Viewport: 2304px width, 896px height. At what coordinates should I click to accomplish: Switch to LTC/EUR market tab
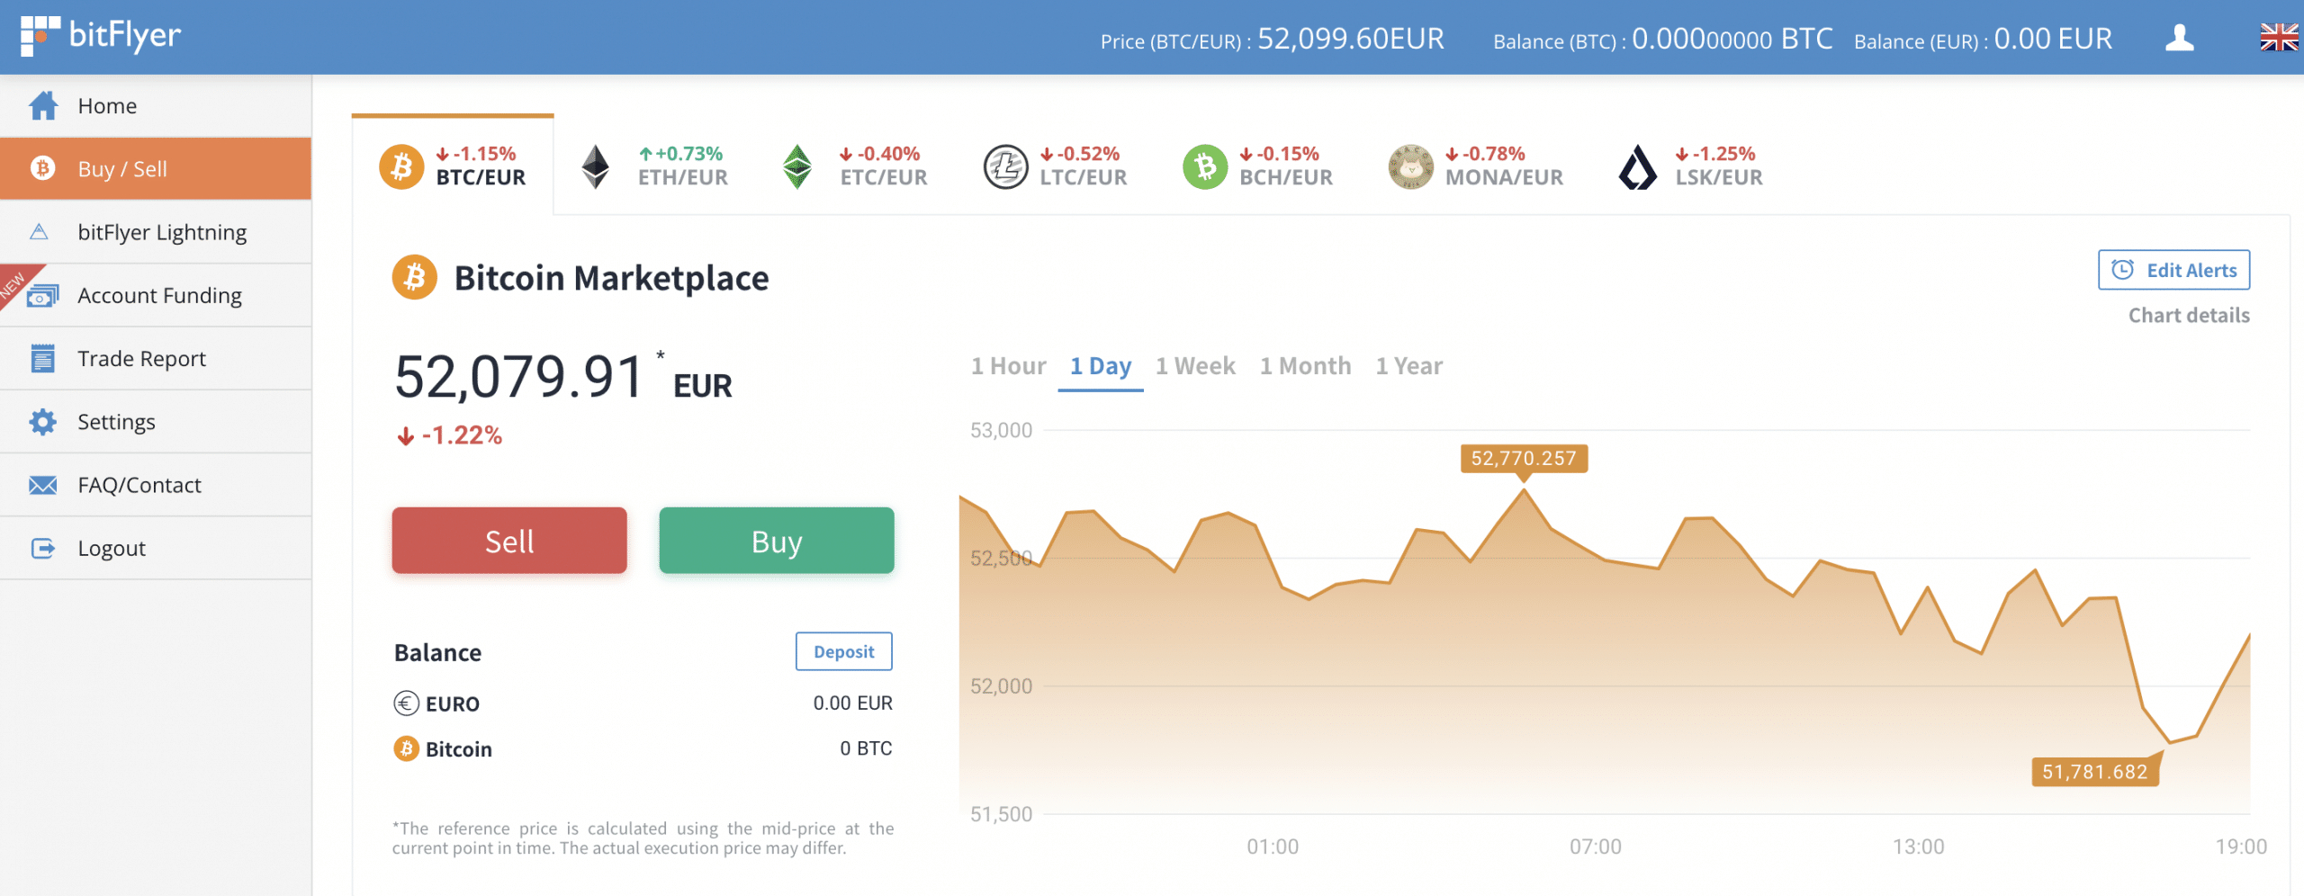click(1055, 166)
